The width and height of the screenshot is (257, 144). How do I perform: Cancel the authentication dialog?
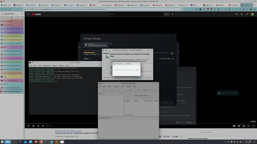pos(148,77)
